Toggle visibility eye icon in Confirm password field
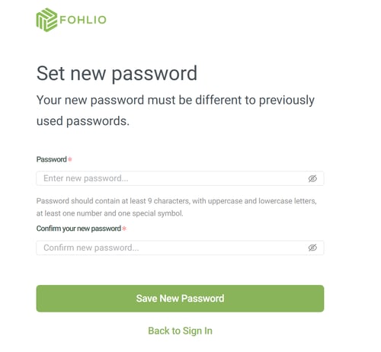 tap(312, 248)
